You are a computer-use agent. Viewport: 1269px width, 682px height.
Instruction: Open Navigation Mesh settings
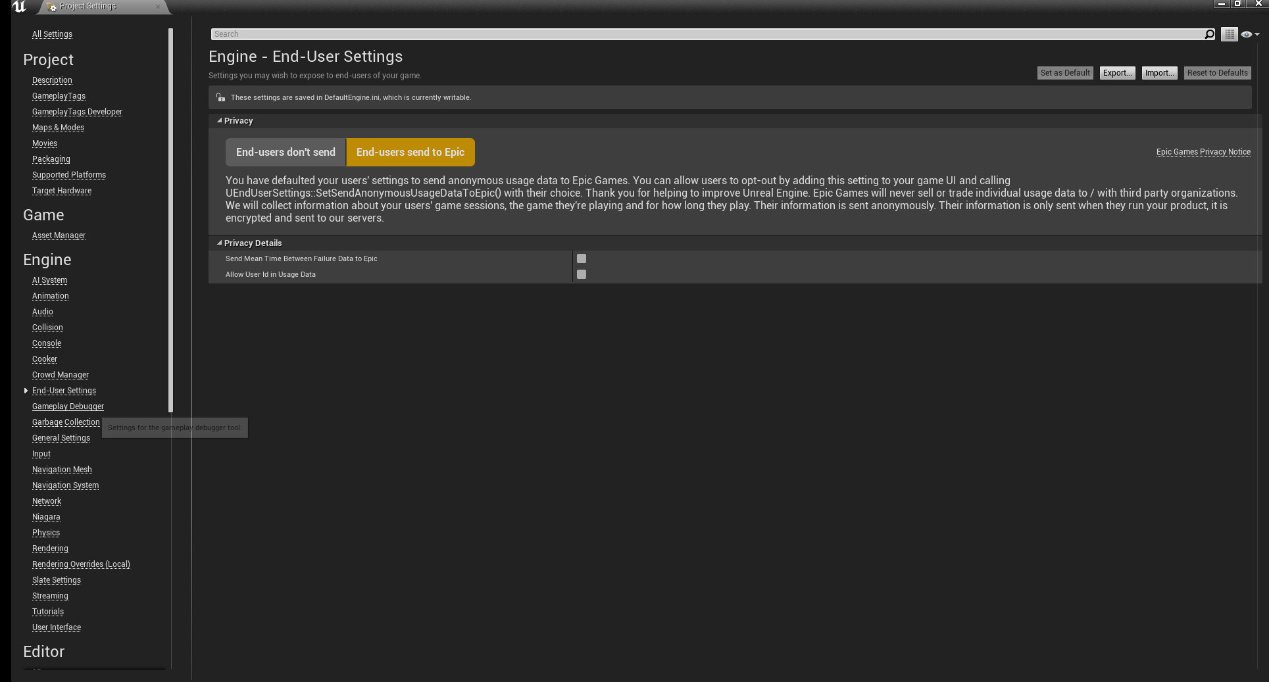pos(62,470)
